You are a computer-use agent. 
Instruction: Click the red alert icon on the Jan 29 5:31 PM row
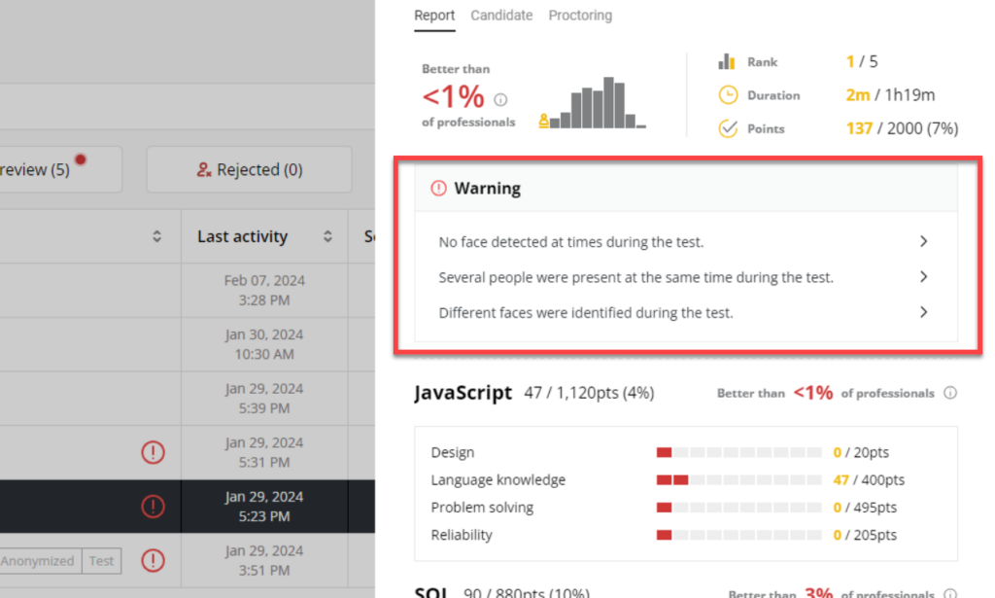click(x=153, y=452)
